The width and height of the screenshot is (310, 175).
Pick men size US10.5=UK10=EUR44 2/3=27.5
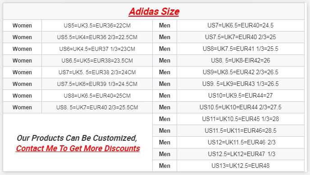point(241,107)
